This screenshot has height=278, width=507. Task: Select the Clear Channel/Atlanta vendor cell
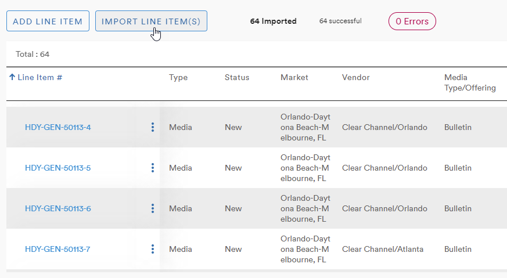point(383,249)
